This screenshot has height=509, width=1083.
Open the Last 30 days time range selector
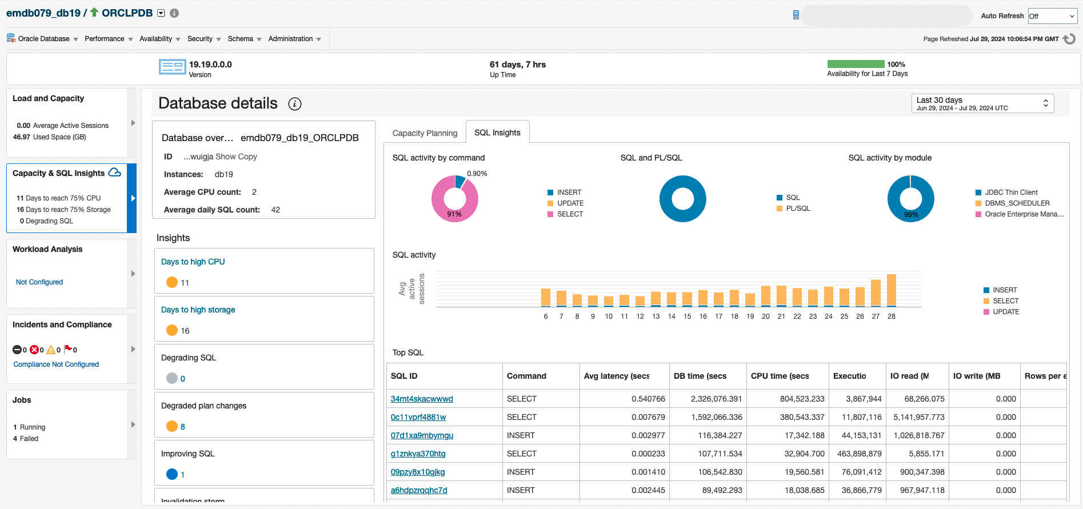click(x=982, y=103)
